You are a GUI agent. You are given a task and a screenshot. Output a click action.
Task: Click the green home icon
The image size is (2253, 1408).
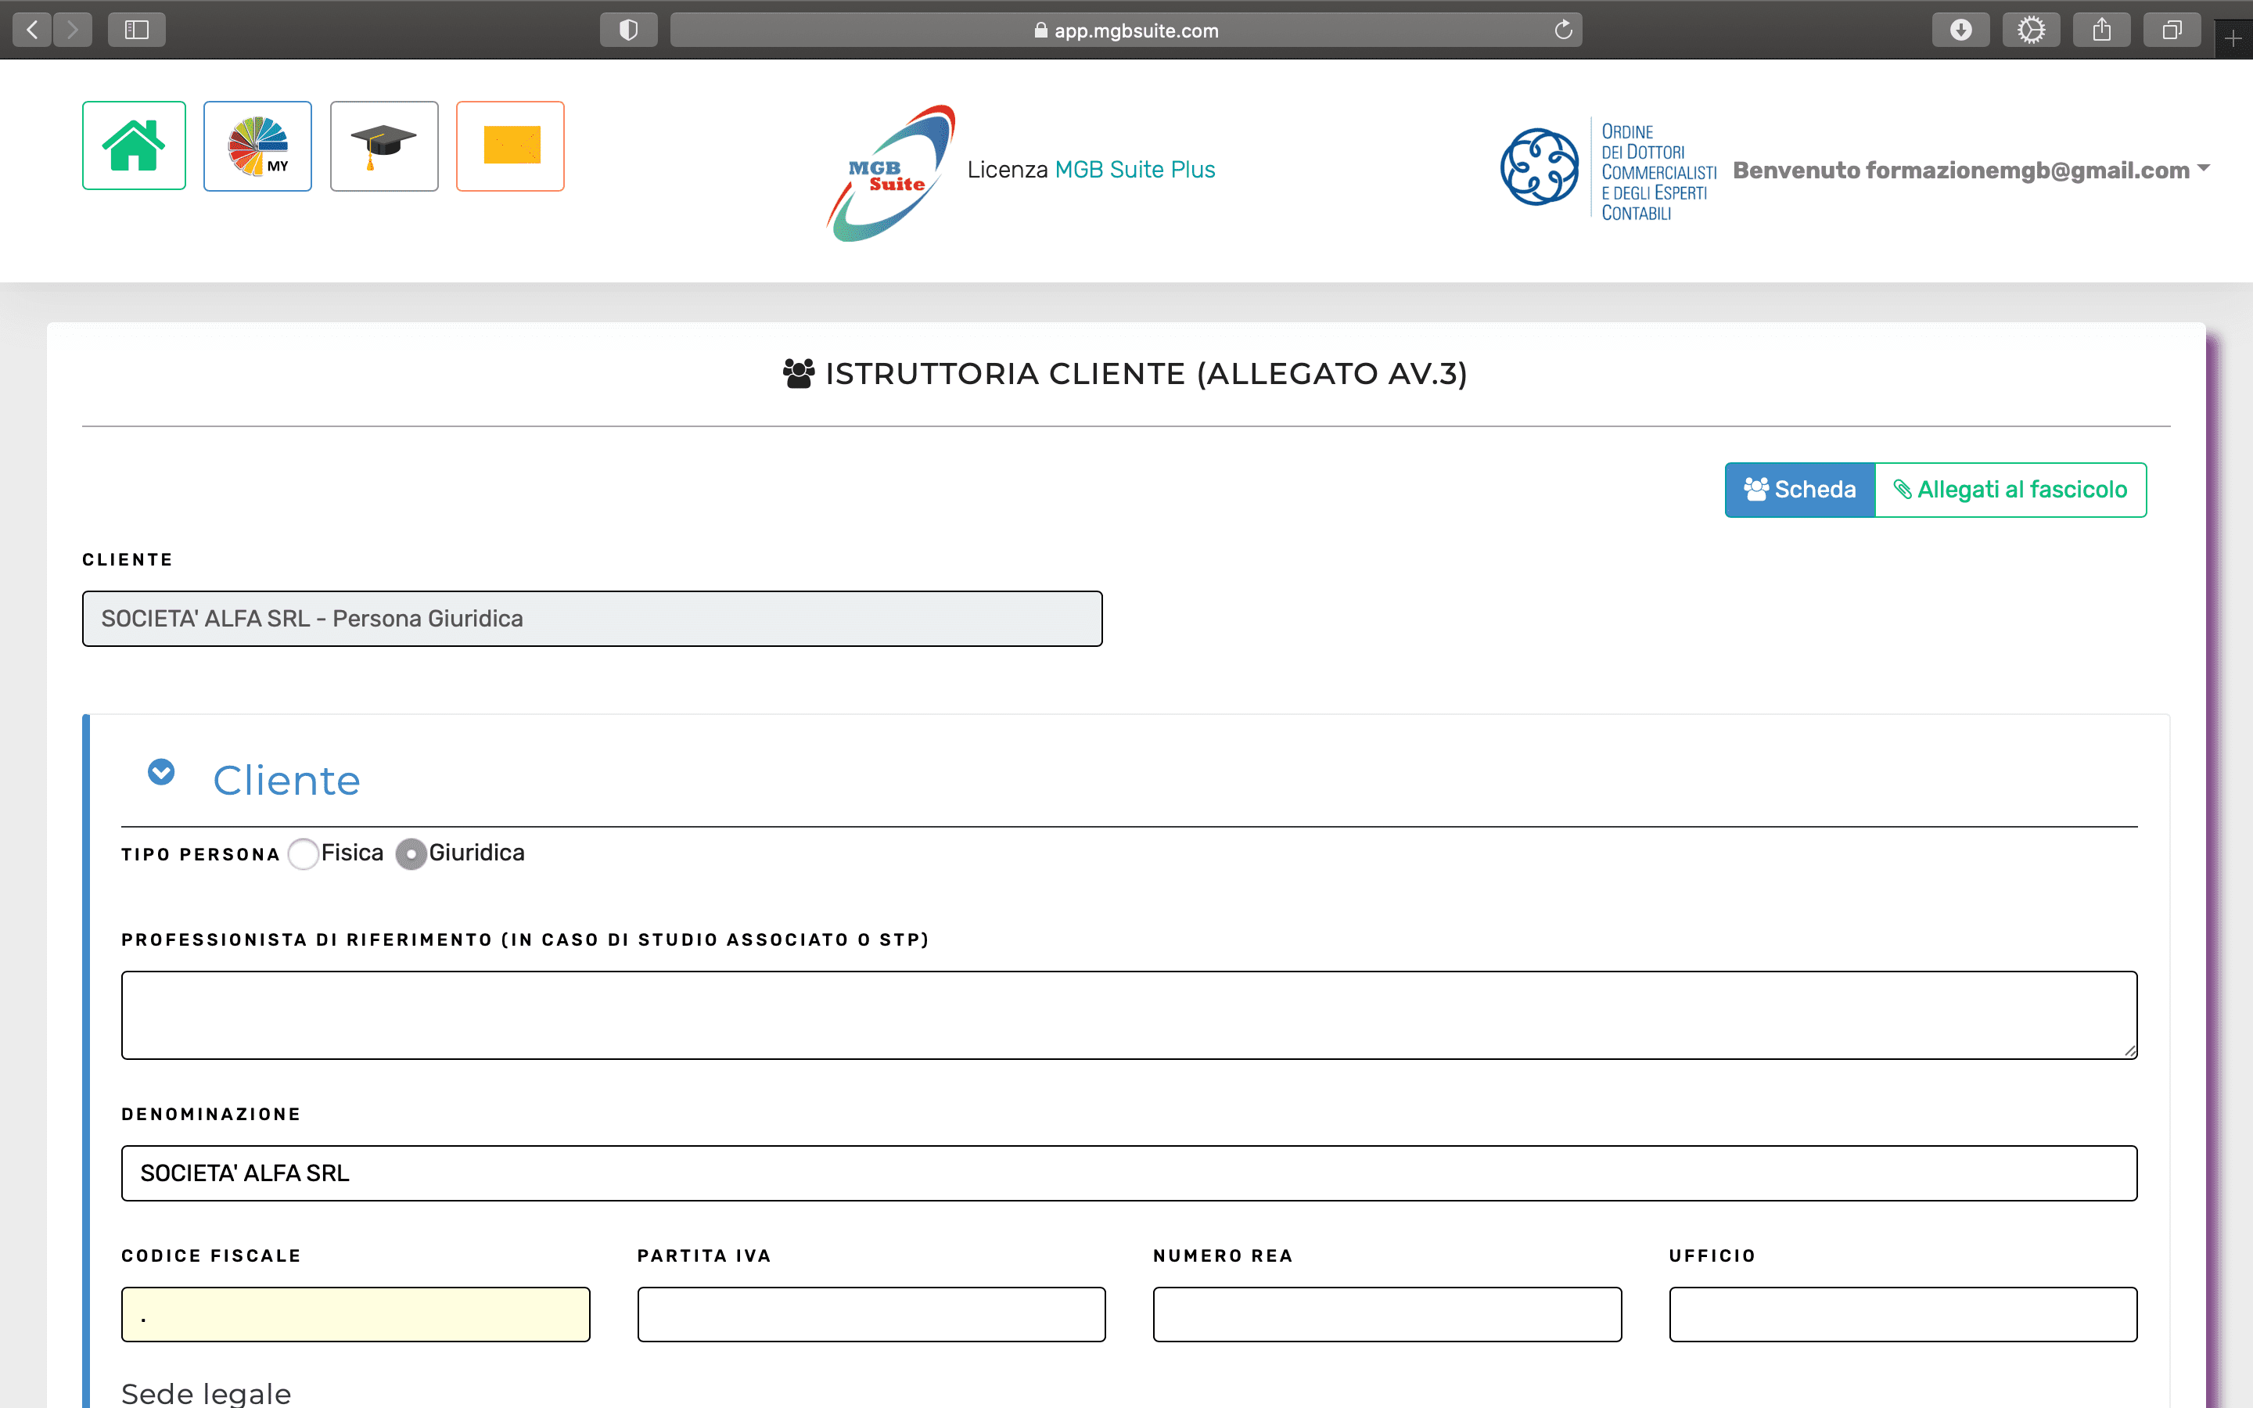click(x=134, y=145)
